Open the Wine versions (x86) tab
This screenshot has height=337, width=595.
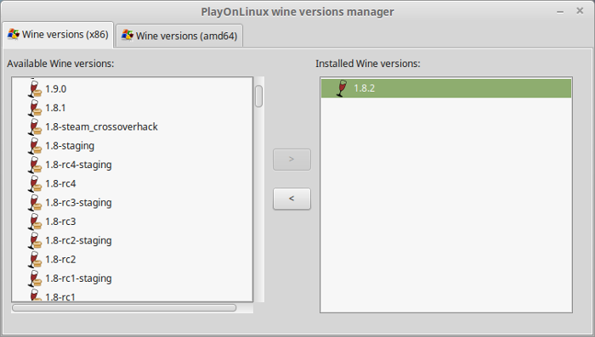(x=58, y=35)
